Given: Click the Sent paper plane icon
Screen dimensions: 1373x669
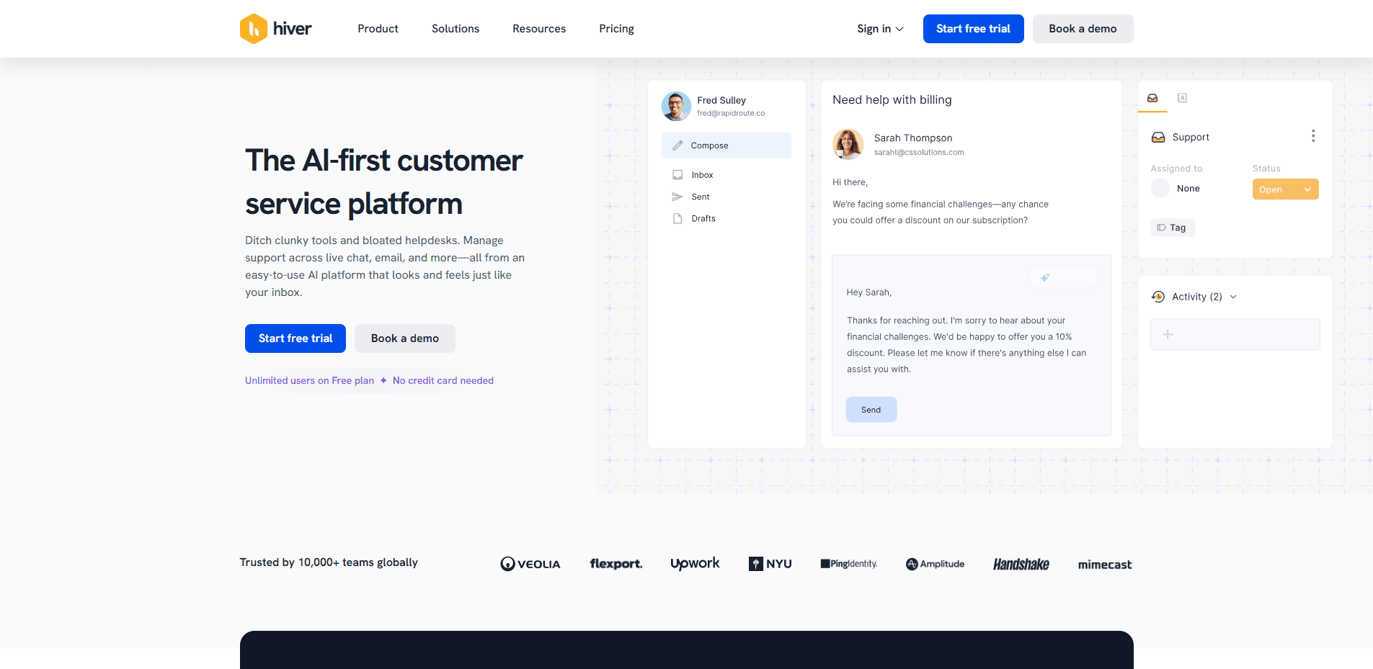Looking at the screenshot, I should click(677, 197).
